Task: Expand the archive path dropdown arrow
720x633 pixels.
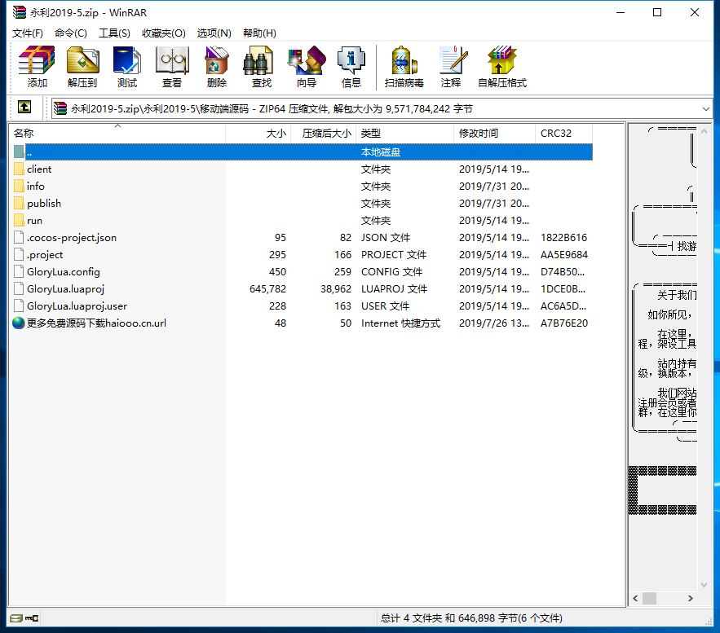Action: [706, 108]
